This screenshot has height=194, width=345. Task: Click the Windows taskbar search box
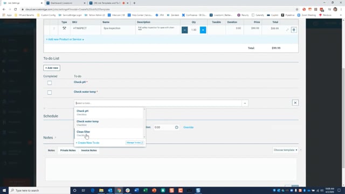click(39, 190)
